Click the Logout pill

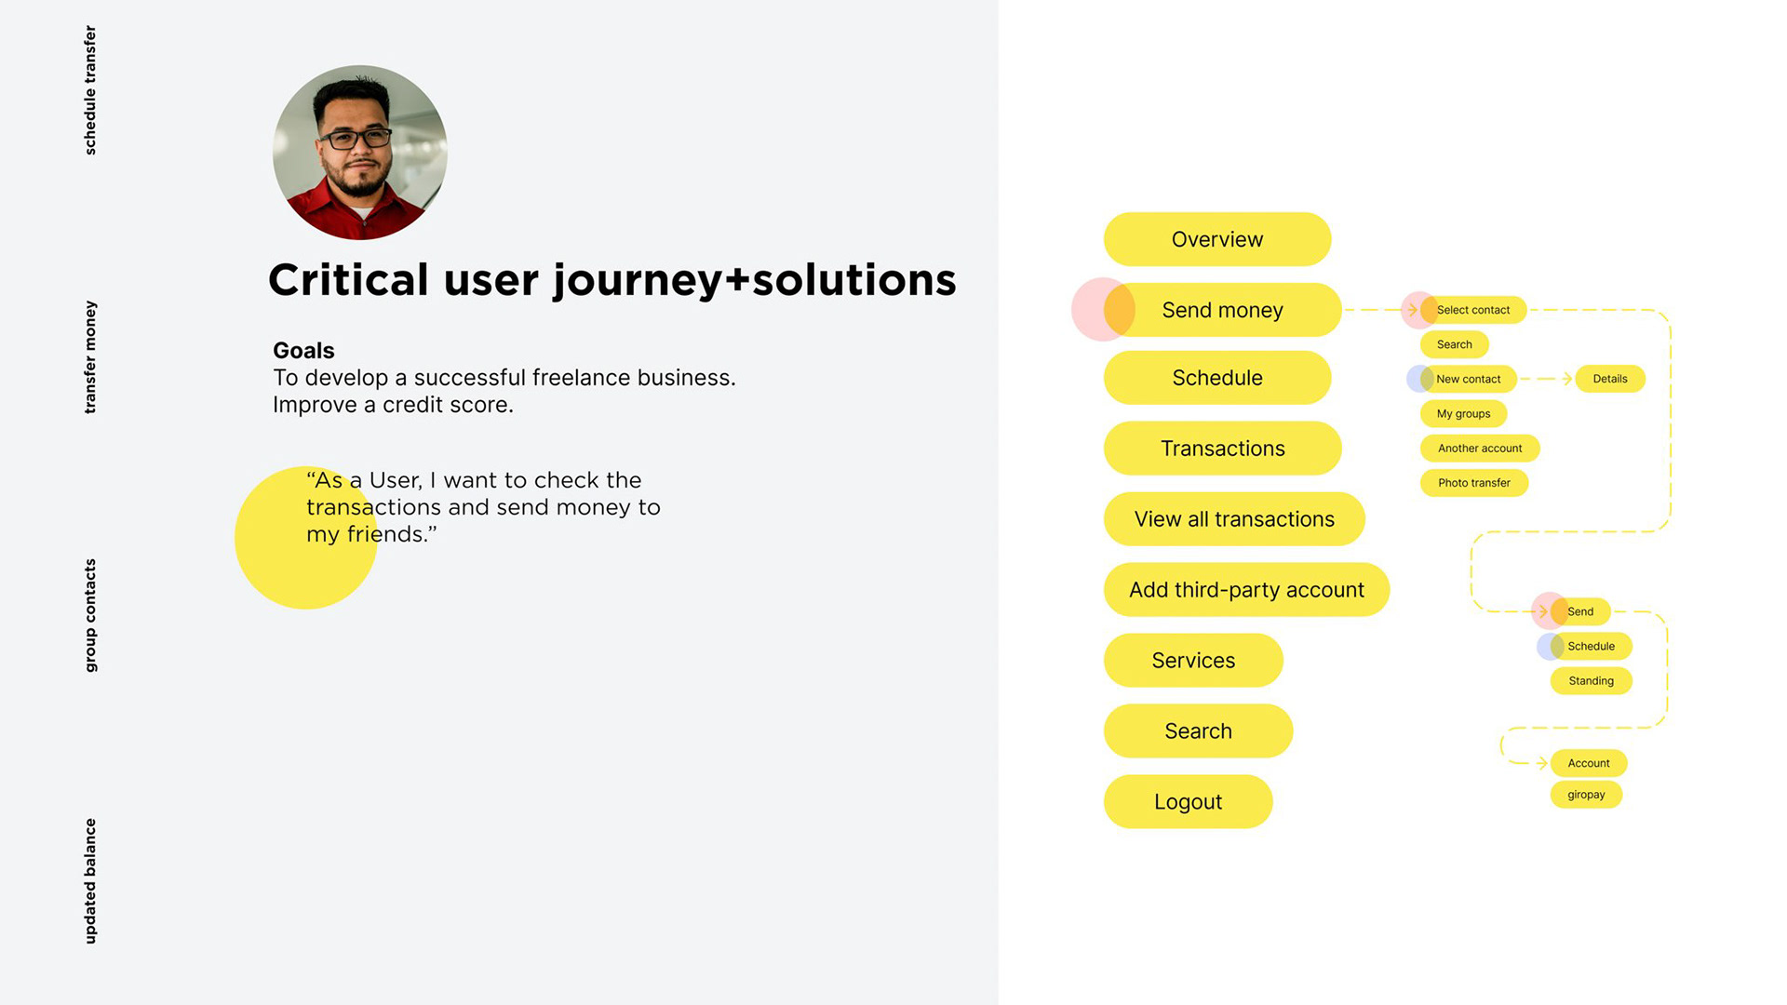click(x=1188, y=802)
